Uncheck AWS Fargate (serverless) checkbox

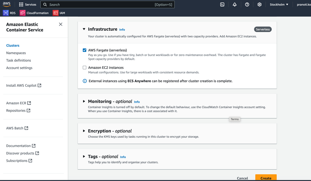tap(84, 50)
